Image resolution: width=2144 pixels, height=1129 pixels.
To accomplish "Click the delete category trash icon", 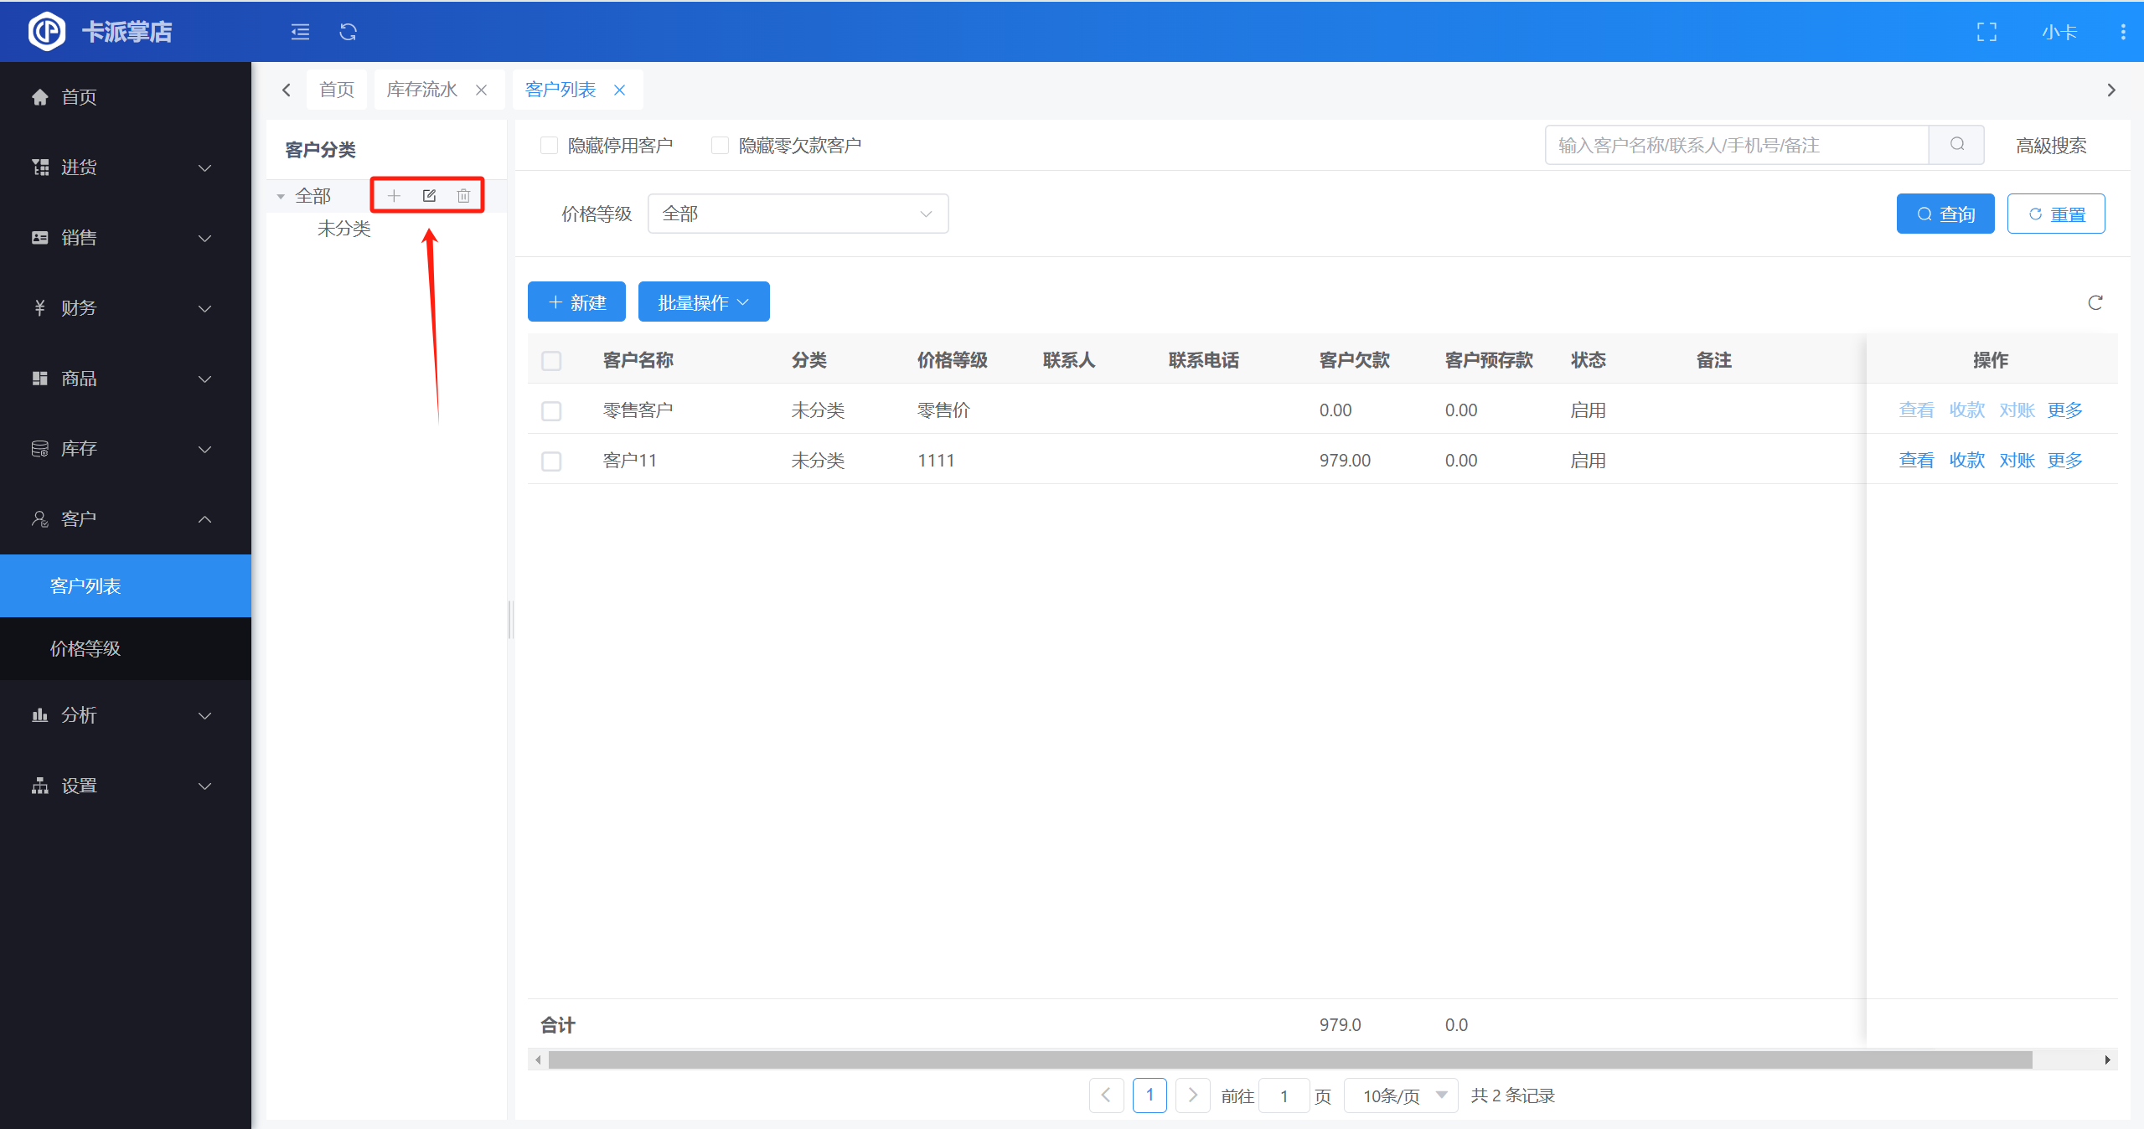I will pos(463,196).
